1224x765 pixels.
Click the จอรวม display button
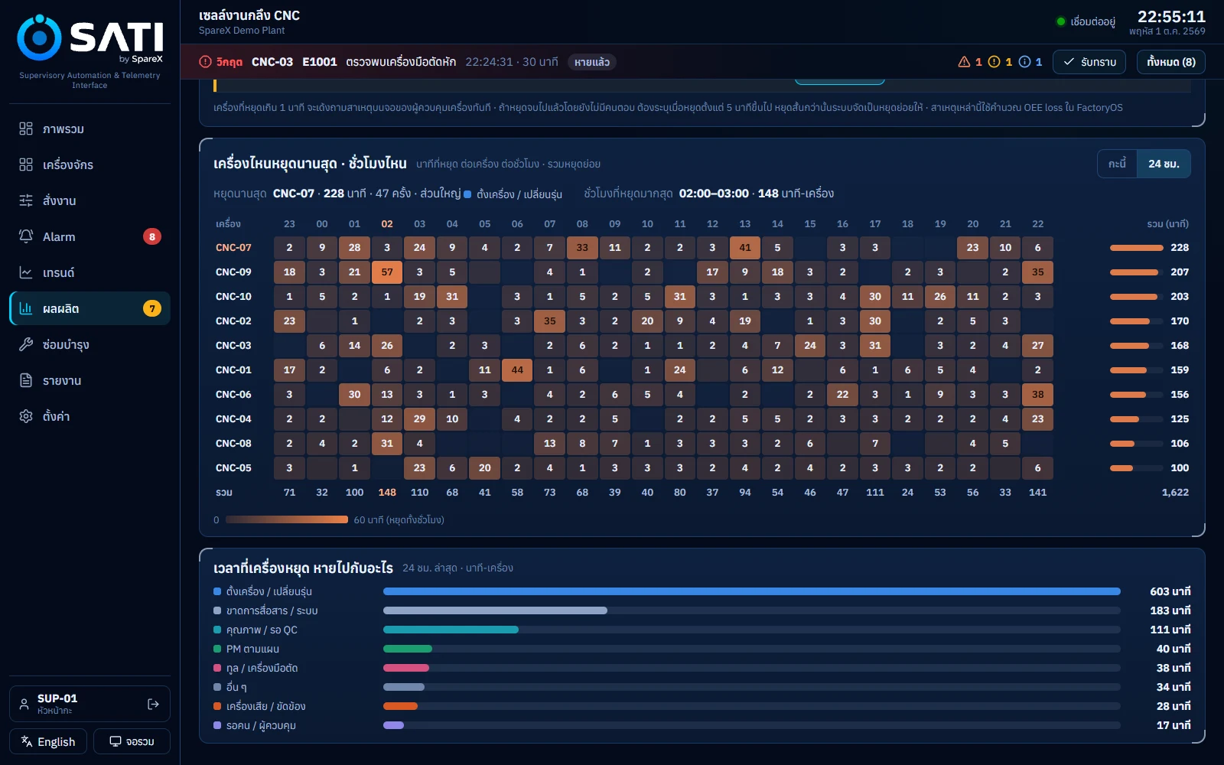coord(132,741)
